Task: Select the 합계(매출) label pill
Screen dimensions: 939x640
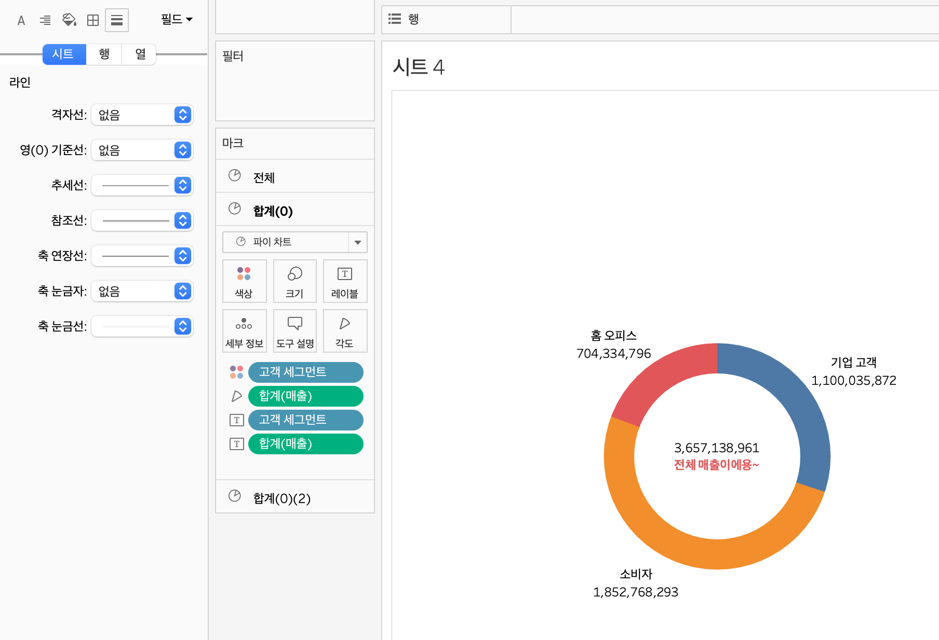Action: click(305, 444)
